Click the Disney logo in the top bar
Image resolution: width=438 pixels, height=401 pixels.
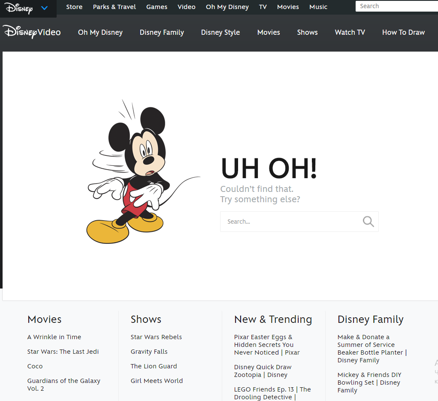(x=19, y=8)
